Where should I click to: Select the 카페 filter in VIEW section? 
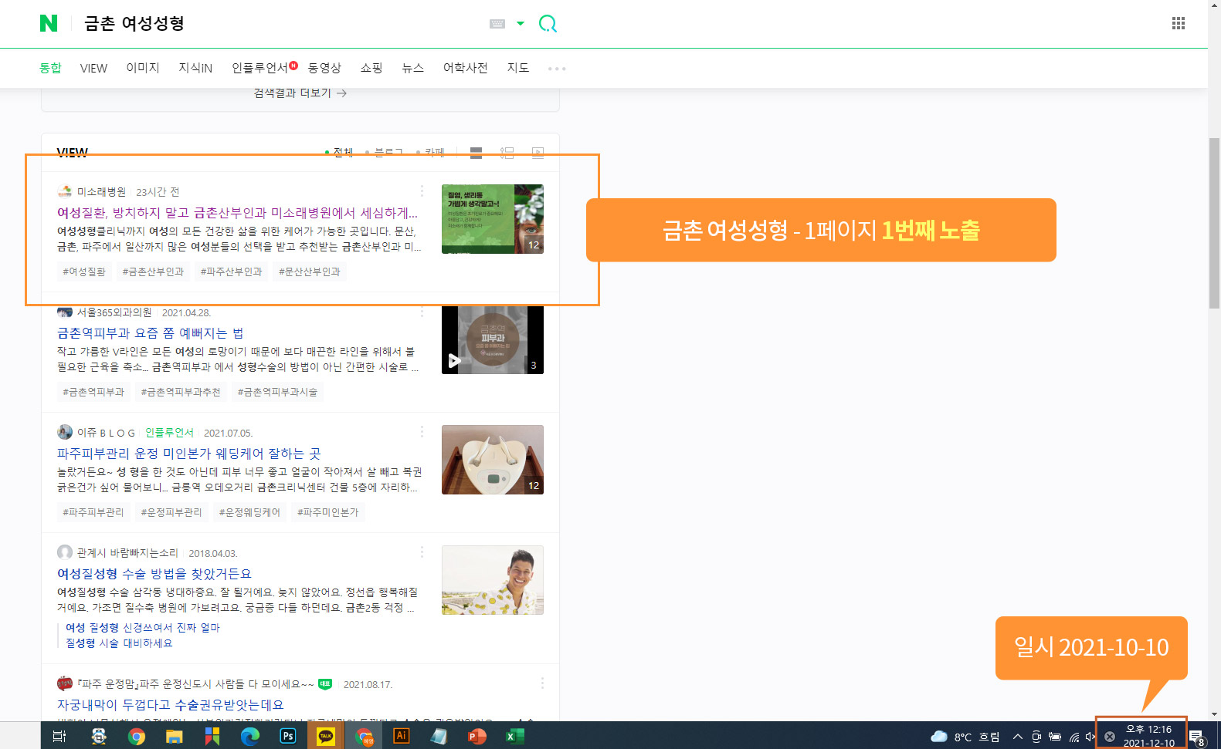tap(431, 152)
